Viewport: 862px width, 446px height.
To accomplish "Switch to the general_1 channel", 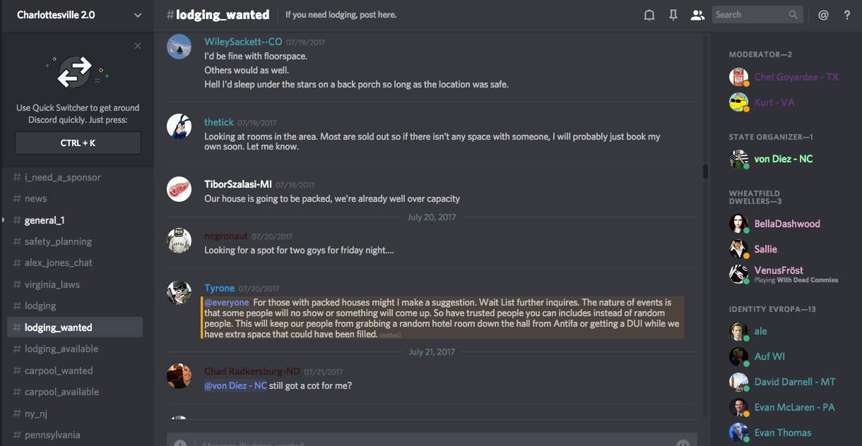I will 45,220.
